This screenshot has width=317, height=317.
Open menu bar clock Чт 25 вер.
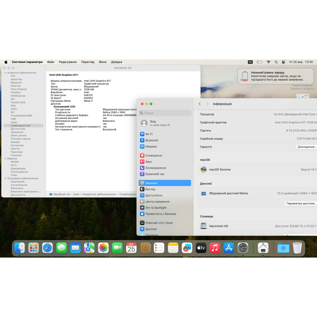[301, 62]
